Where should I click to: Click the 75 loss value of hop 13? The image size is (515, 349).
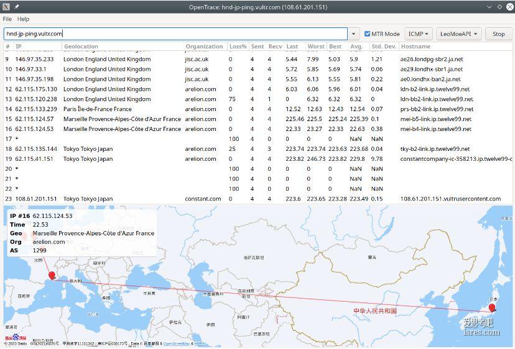(x=232, y=99)
